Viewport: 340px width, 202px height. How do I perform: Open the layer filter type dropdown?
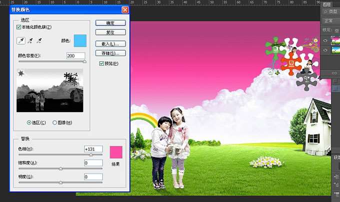[x=331, y=11]
